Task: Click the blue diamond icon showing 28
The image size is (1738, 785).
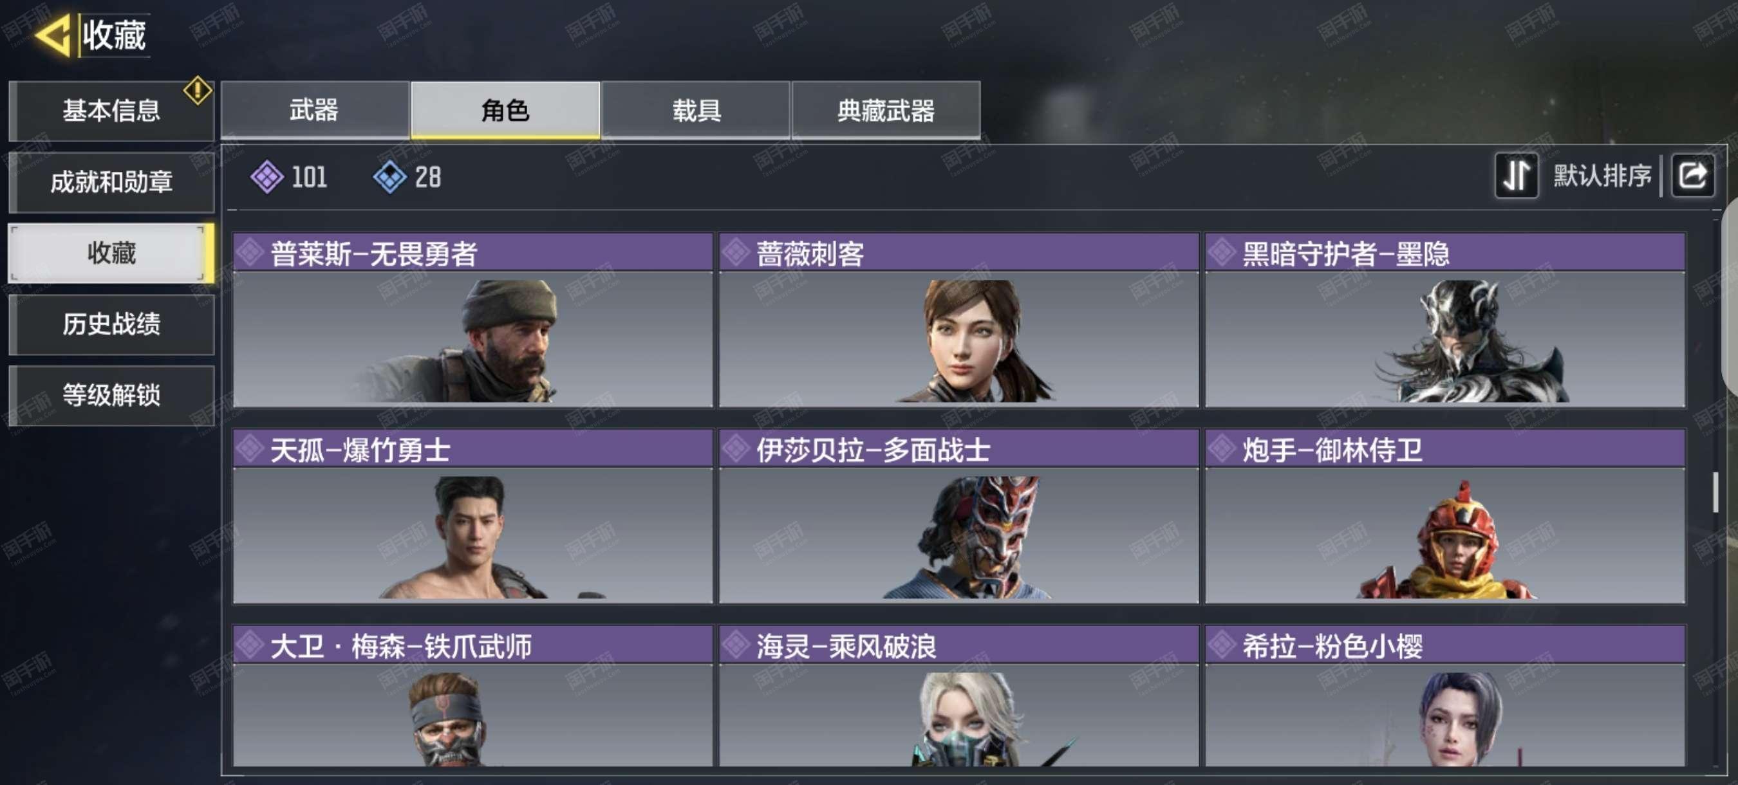Action: click(x=389, y=178)
